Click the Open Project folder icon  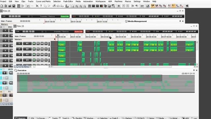point(10,6)
